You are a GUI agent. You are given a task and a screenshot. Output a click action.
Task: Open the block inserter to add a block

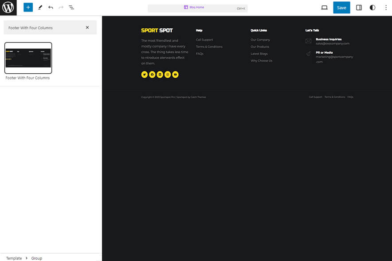(27, 7)
